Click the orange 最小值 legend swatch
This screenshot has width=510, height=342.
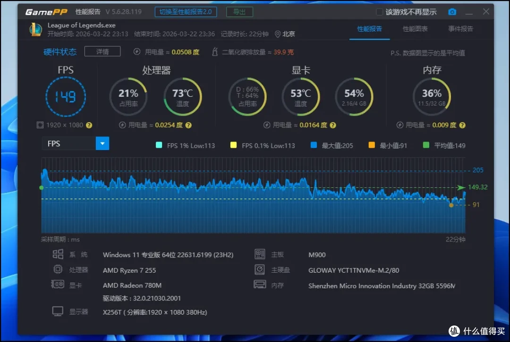(x=372, y=145)
